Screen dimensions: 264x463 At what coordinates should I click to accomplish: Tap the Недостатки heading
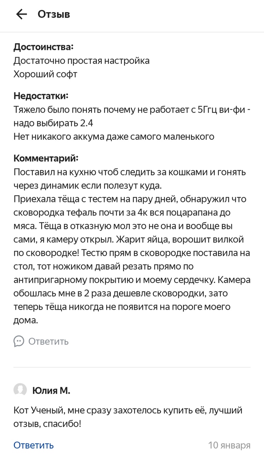click(41, 96)
